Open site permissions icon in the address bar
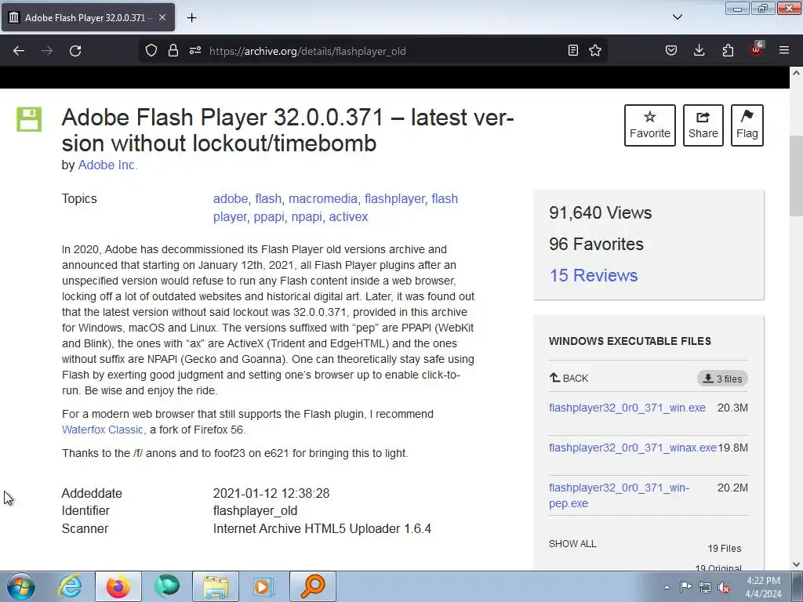This screenshot has height=602, width=803. (195, 50)
